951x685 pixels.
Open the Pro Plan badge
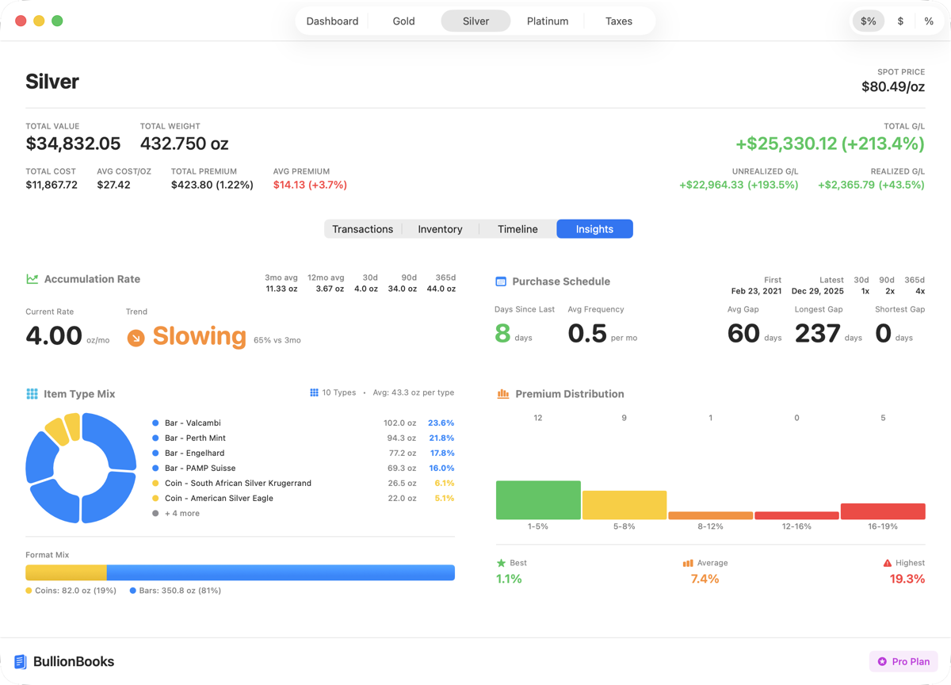coord(904,661)
